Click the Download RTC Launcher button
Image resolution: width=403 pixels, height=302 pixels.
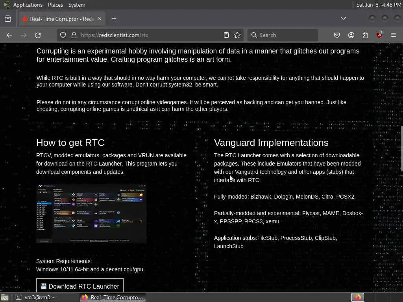[x=80, y=286]
